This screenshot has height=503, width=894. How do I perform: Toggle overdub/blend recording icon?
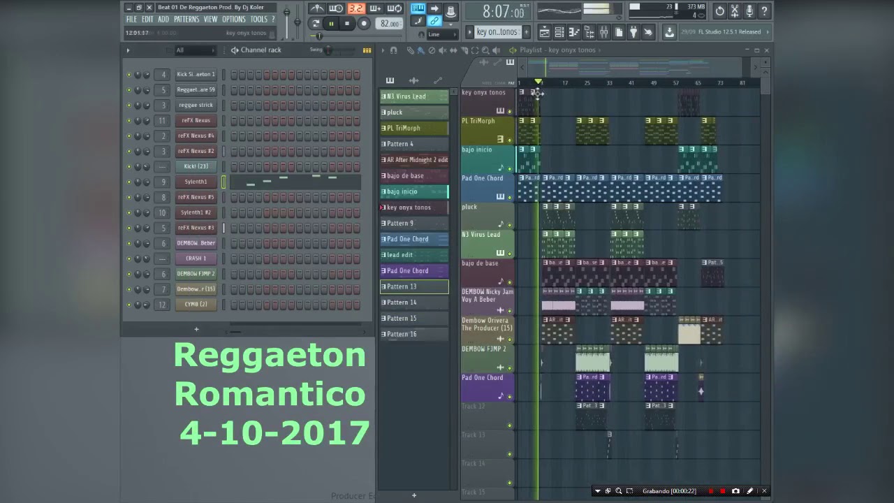[375, 8]
